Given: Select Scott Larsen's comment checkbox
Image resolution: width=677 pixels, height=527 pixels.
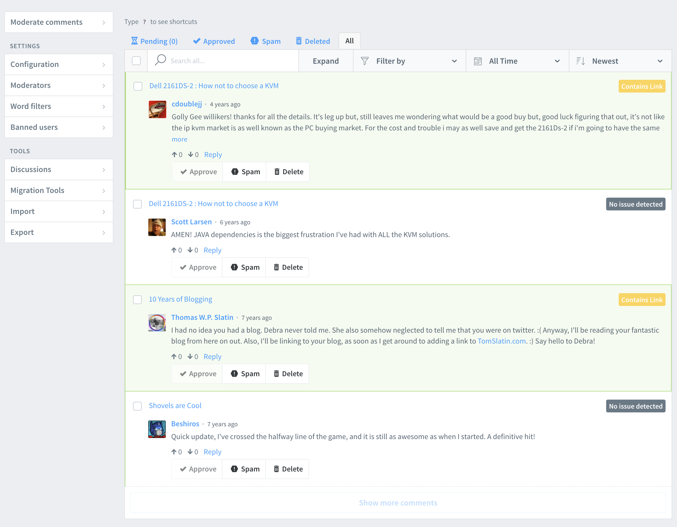Looking at the screenshot, I should [137, 204].
